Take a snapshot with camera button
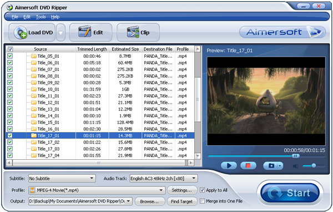The height and width of the screenshot is (212, 333). click(x=271, y=165)
